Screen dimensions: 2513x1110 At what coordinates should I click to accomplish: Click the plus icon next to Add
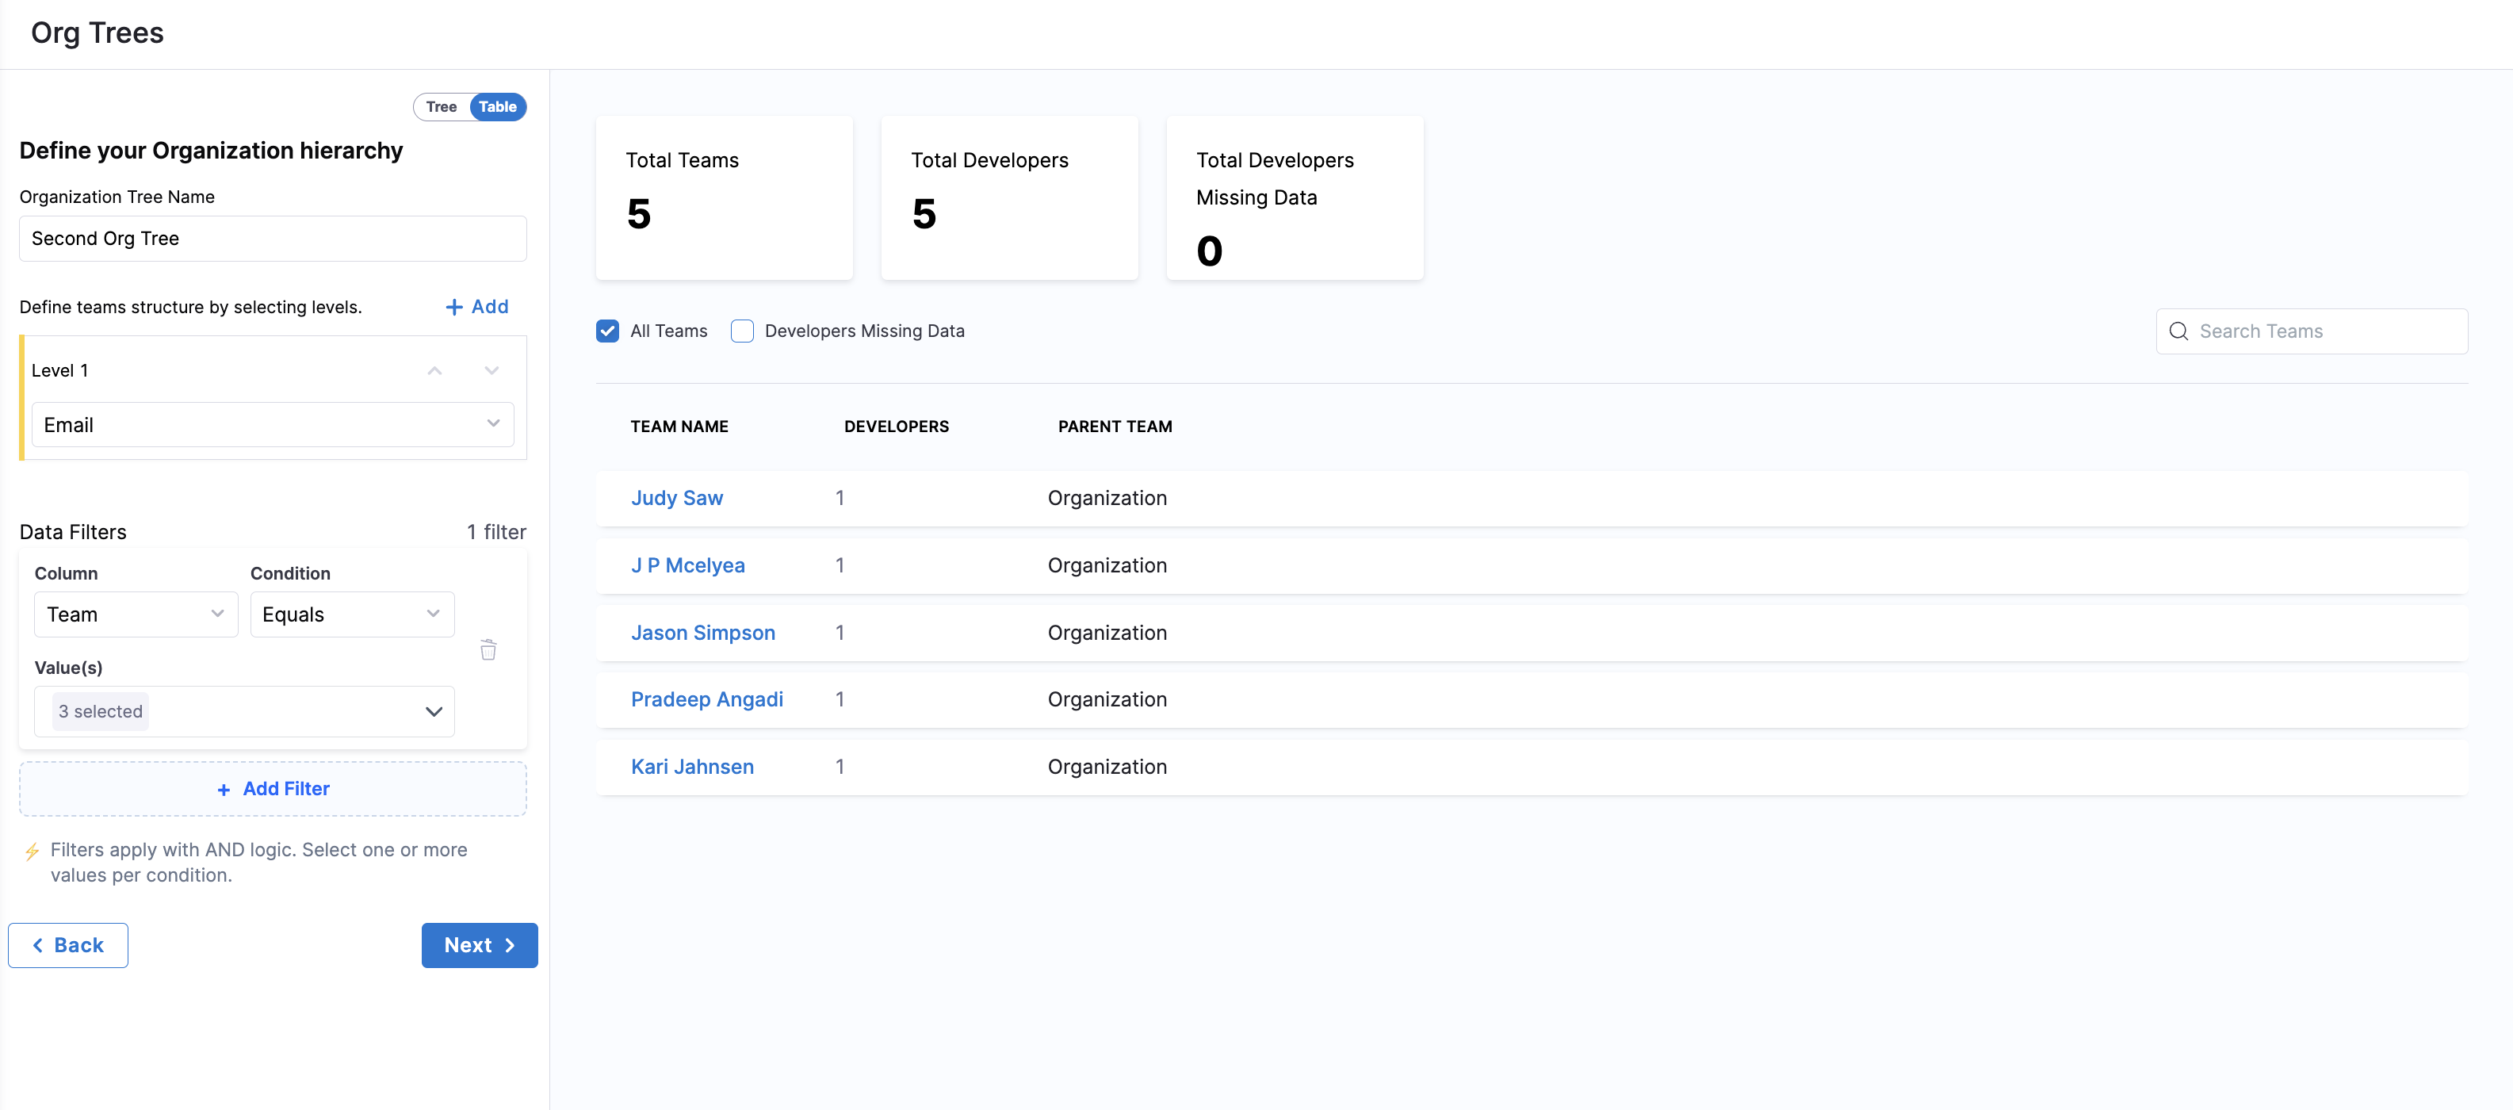click(x=453, y=308)
